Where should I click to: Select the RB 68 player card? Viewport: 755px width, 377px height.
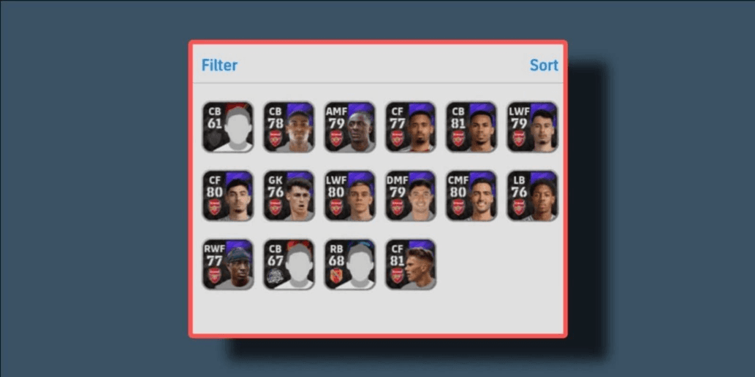tap(349, 265)
